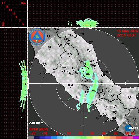Click the HVMI [dBZ] legend title
Viewport: 139px width, 139px height.
(38, 129)
